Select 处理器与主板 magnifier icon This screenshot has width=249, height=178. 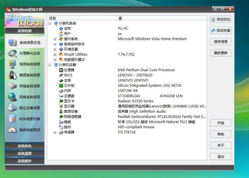(x=12, y=54)
